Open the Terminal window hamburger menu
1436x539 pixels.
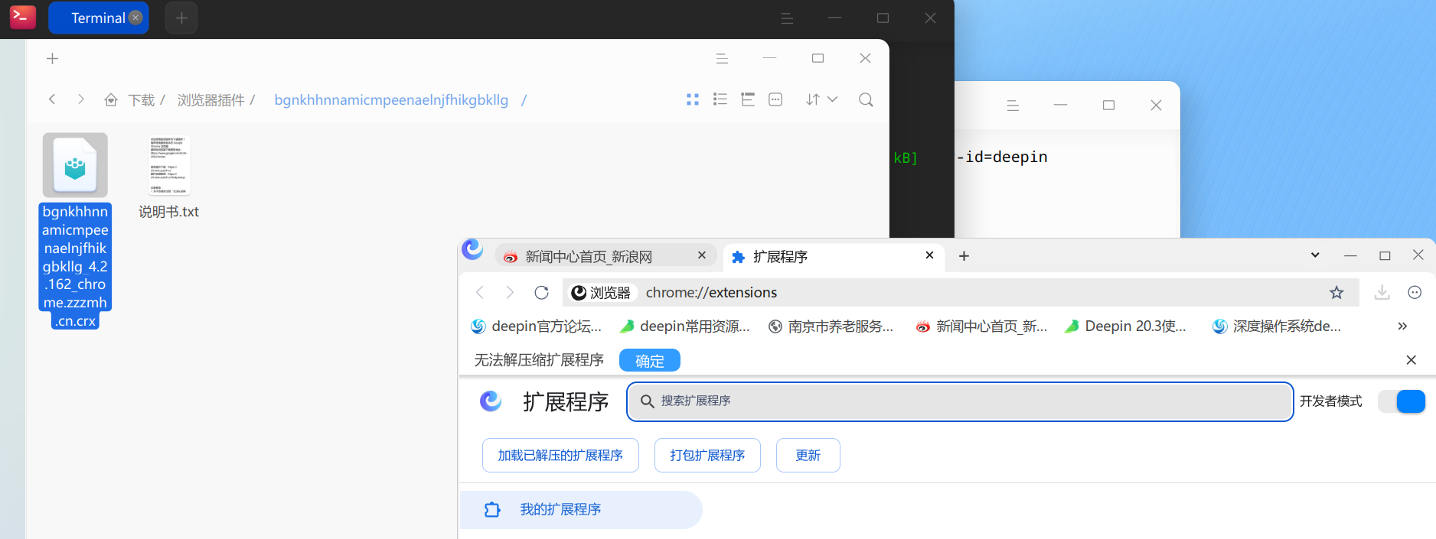787,18
